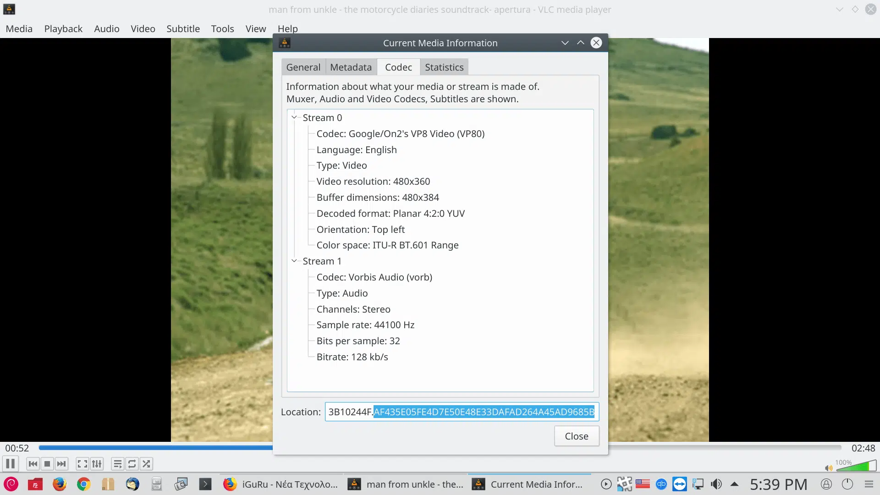Toggle the playlist view icon
This screenshot has height=495, width=880.
click(x=117, y=464)
